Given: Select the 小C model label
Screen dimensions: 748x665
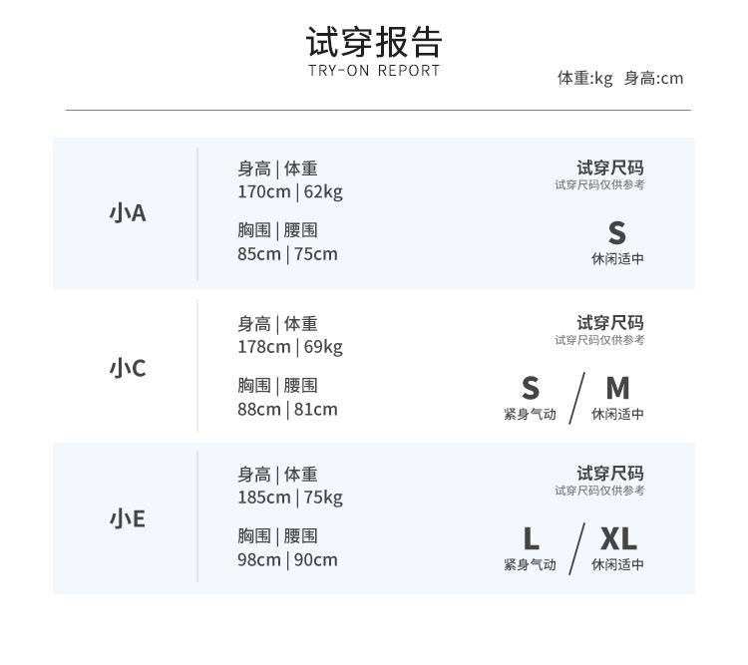Looking at the screenshot, I should pyautogui.click(x=128, y=368).
